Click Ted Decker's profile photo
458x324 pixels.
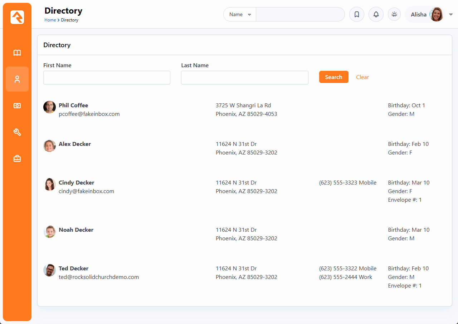click(49, 270)
